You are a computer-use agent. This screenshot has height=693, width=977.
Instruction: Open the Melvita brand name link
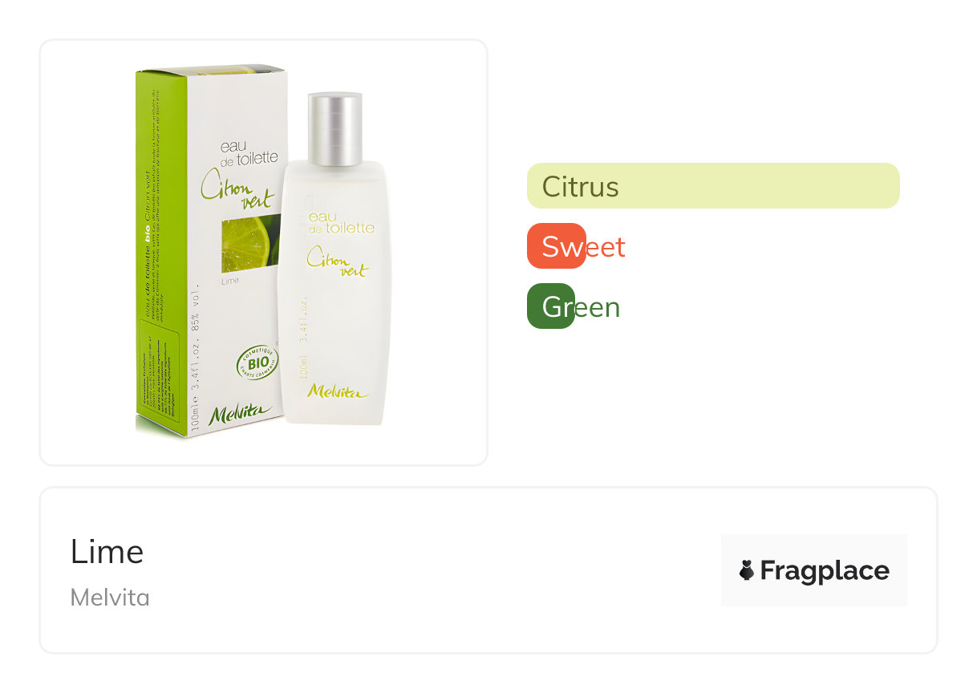tap(110, 597)
